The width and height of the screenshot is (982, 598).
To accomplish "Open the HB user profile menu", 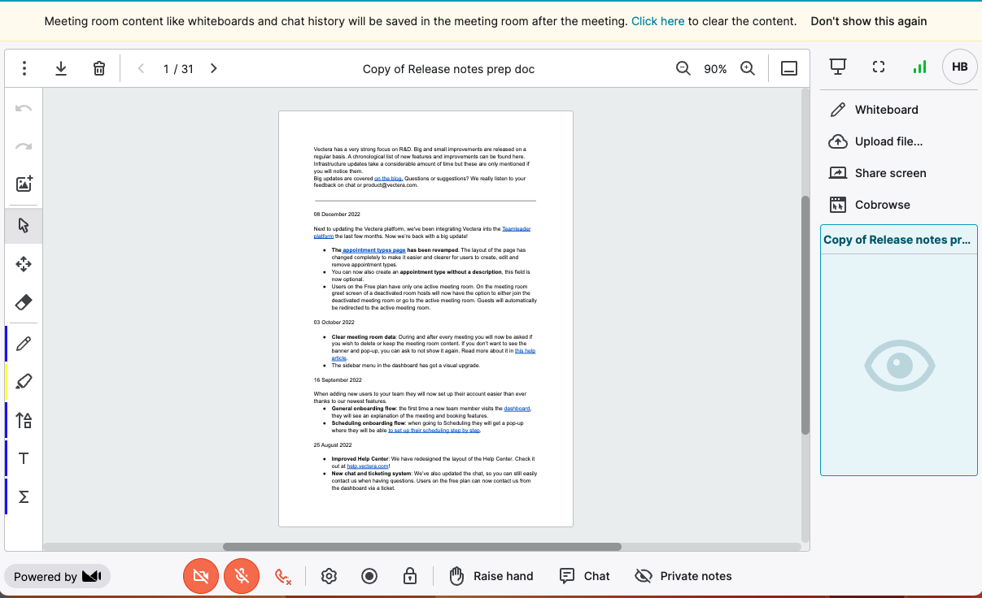I will tap(959, 67).
